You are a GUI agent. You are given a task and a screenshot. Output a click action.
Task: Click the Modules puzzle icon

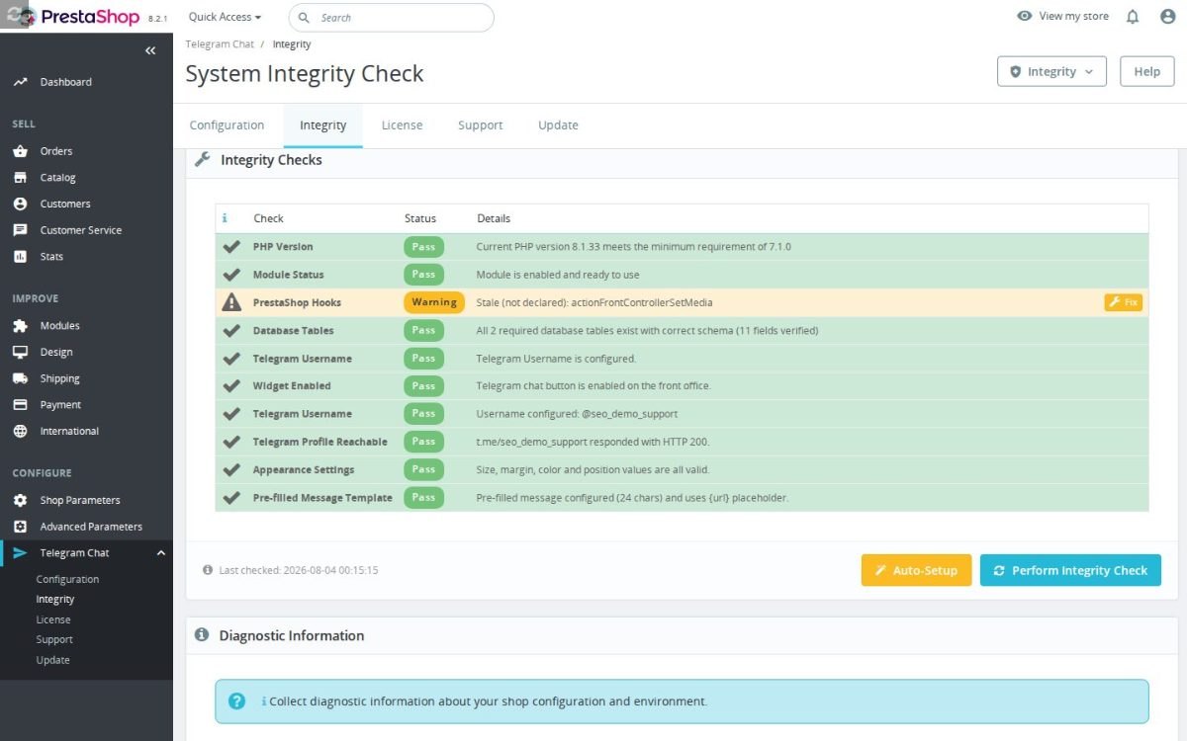[20, 326]
